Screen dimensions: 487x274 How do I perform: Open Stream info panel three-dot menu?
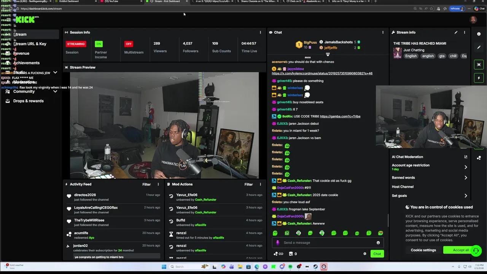pyautogui.click(x=464, y=32)
